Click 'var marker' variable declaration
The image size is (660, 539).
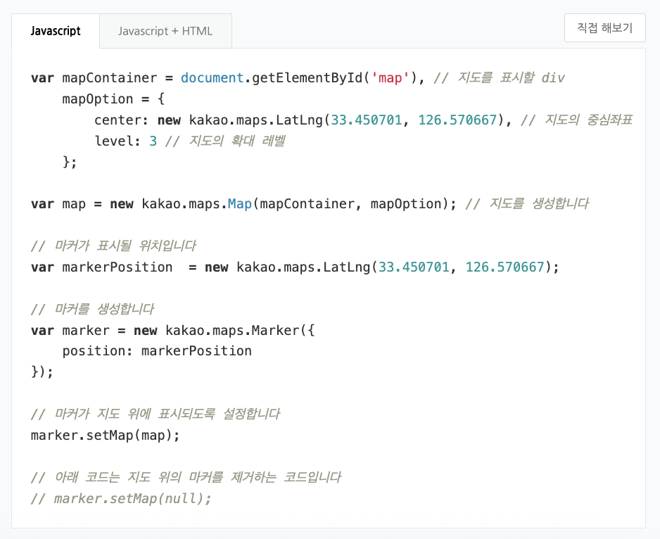pyautogui.click(x=70, y=330)
